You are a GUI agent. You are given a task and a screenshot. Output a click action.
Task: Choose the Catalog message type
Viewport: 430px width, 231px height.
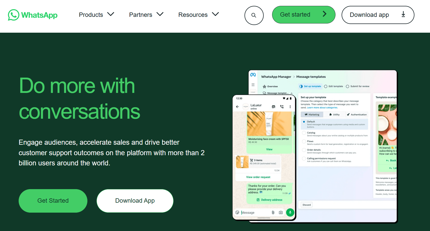click(304, 133)
